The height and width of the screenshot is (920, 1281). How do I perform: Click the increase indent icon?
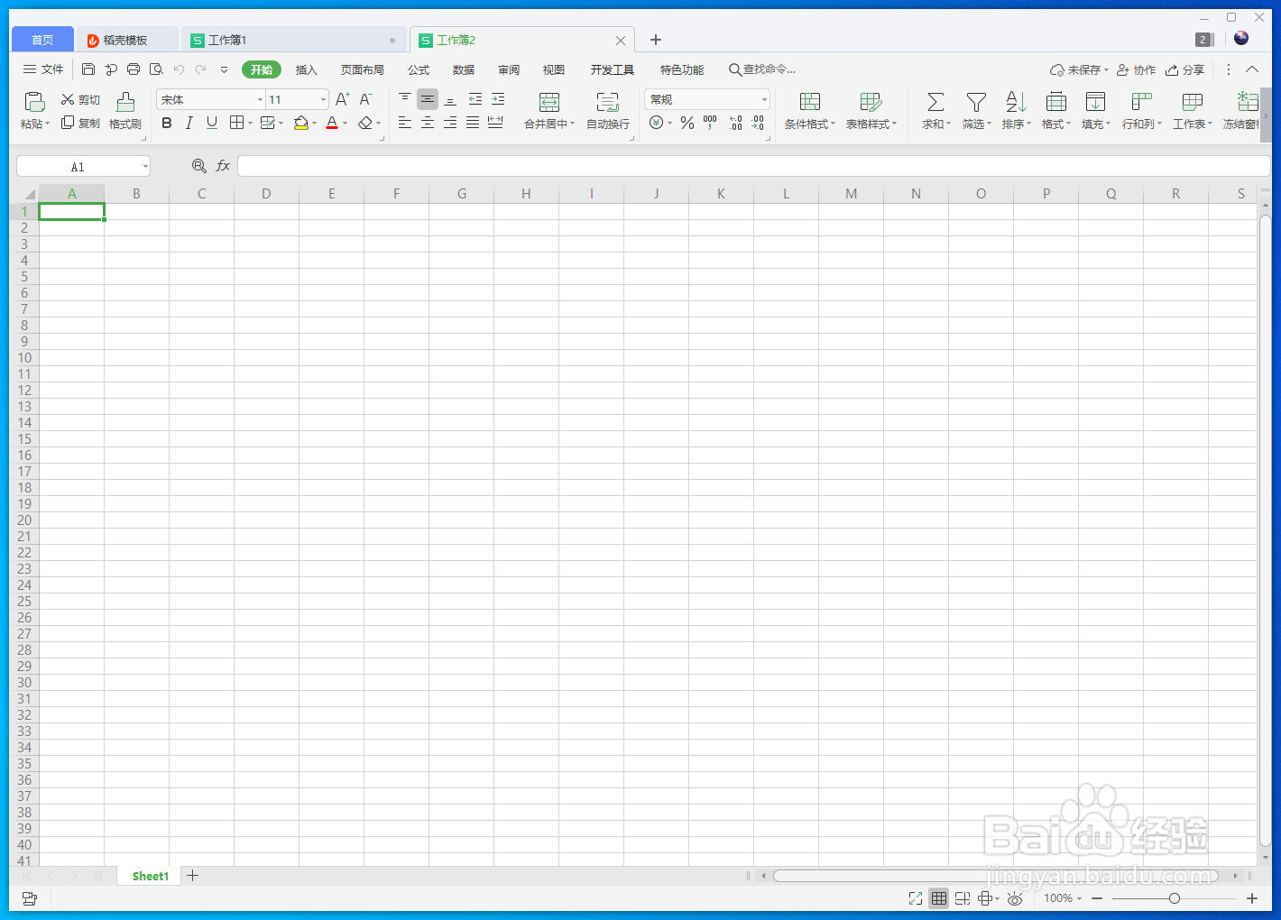click(498, 99)
